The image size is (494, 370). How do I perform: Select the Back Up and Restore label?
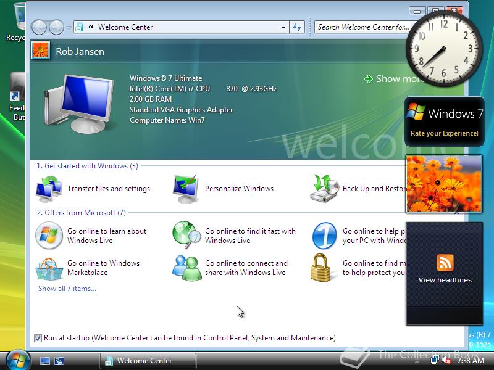[x=374, y=189]
